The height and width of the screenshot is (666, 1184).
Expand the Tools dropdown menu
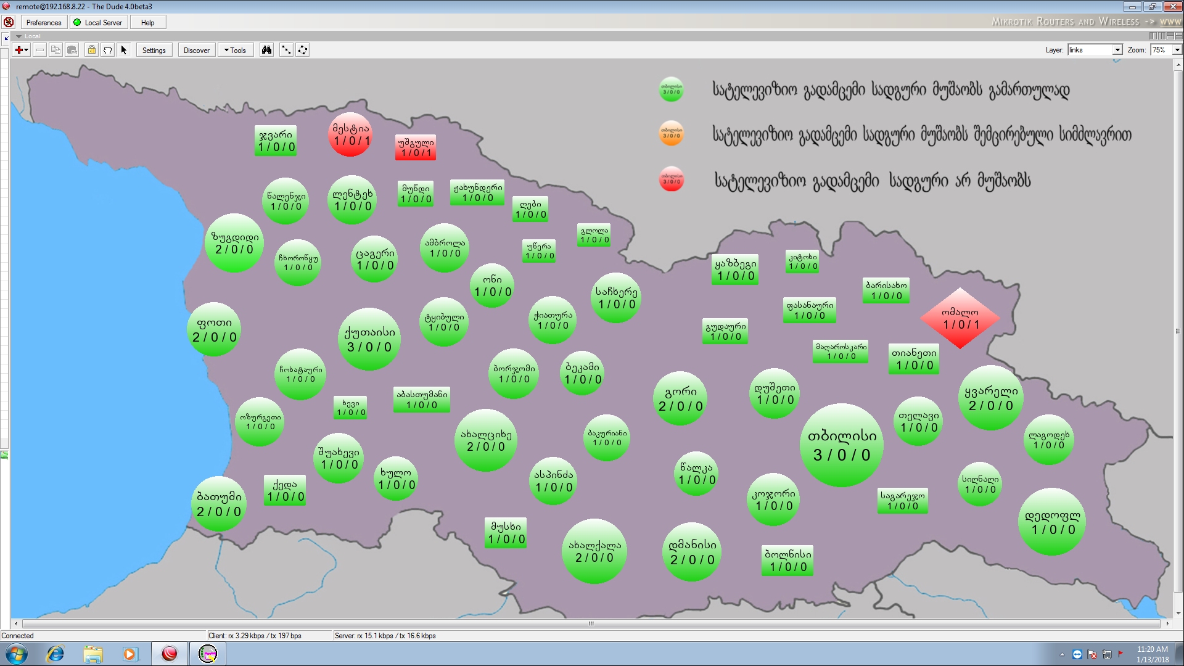click(234, 50)
